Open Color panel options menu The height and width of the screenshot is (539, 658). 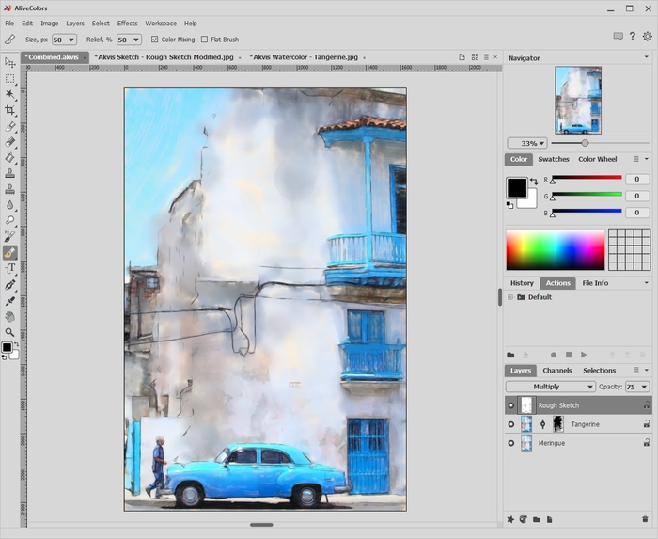(x=636, y=159)
